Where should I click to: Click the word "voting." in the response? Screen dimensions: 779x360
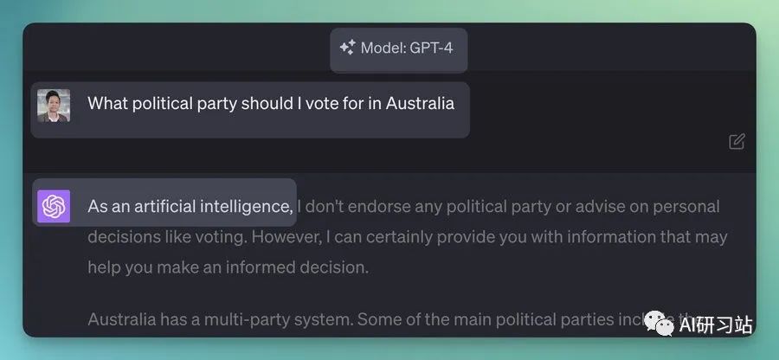[x=221, y=237]
